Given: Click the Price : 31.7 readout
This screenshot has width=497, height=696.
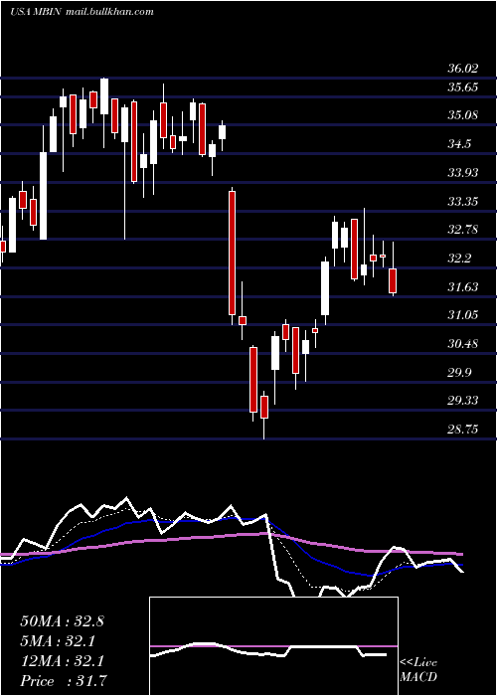Looking at the screenshot, I should click(63, 681).
